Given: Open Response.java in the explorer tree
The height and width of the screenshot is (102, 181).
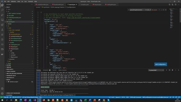Looking at the screenshot, I should (x=14, y=49).
